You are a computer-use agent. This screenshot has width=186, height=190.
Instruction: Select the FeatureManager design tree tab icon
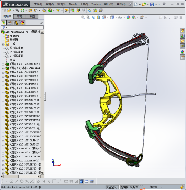(4, 23)
